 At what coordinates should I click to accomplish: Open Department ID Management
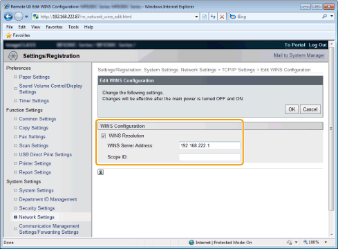click(48, 199)
